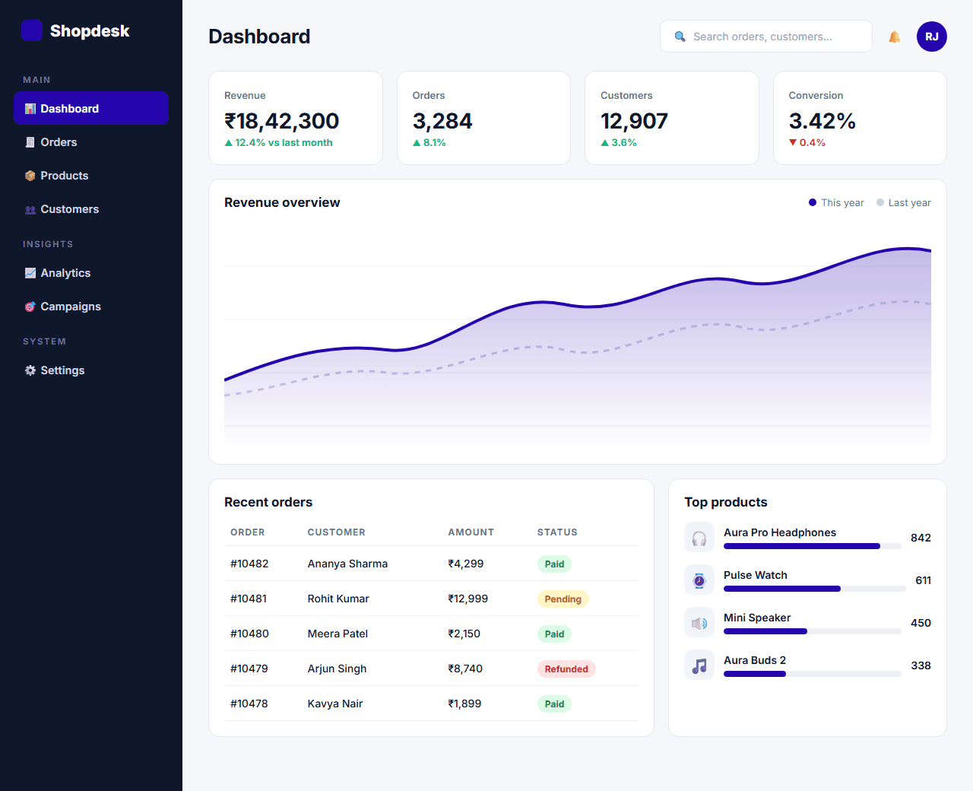Screen dimensions: 973x791
Task: Focus the Search orders, customers field
Action: (766, 37)
